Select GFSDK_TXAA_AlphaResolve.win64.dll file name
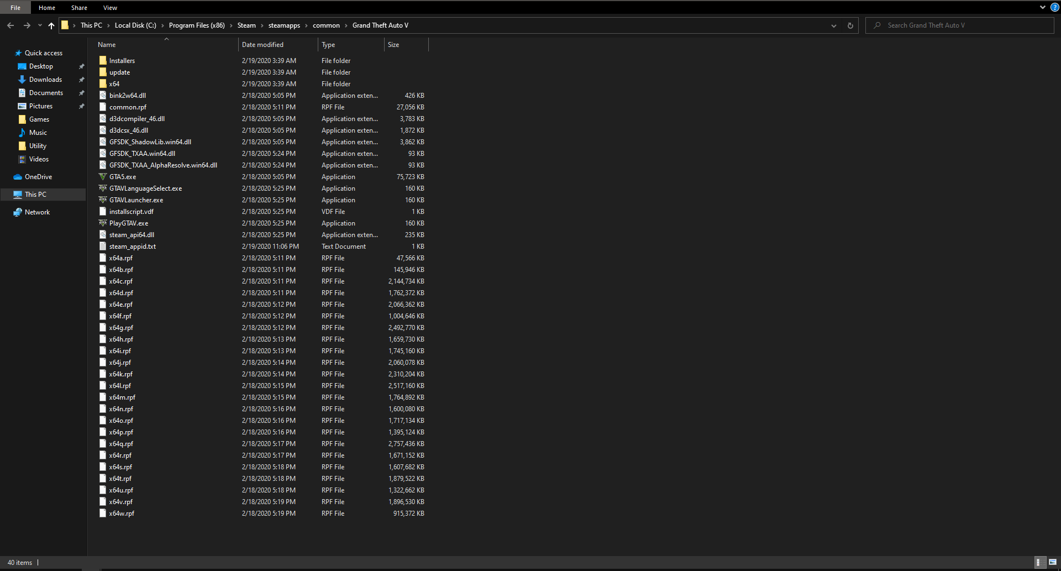Image resolution: width=1061 pixels, height=571 pixels. (x=163, y=165)
